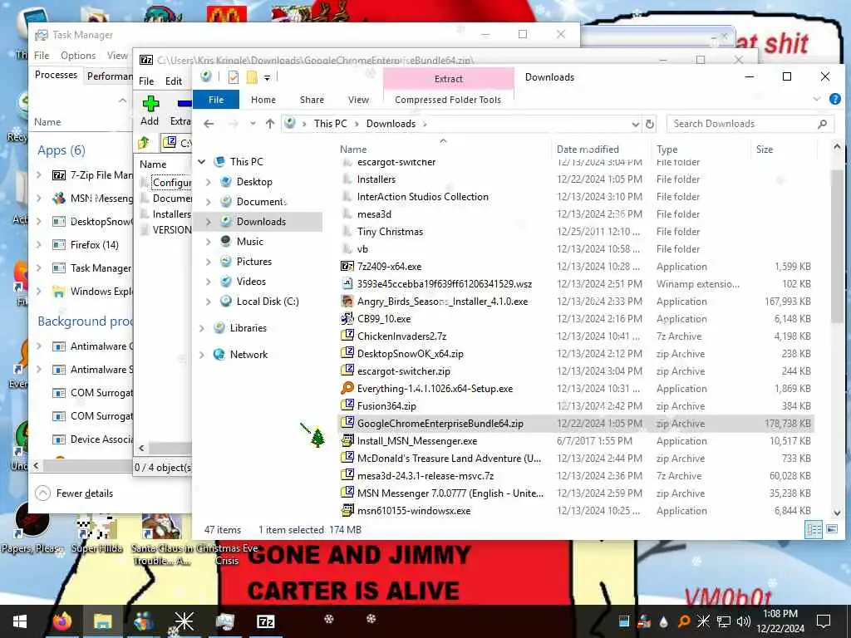The width and height of the screenshot is (851, 638).
Task: Open the Explorer File tab
Action: click(216, 100)
